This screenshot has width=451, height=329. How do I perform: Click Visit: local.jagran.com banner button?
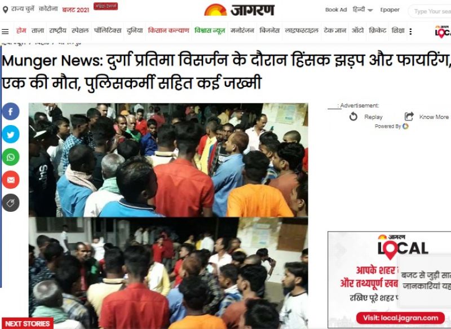(400, 318)
